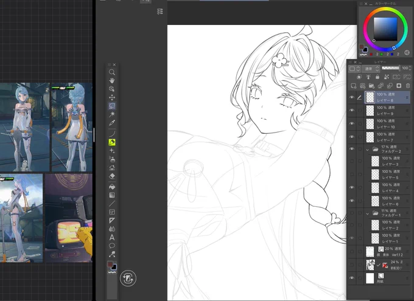The height and width of the screenshot is (301, 414).
Task: Create a new vector layer
Action: click(x=362, y=86)
